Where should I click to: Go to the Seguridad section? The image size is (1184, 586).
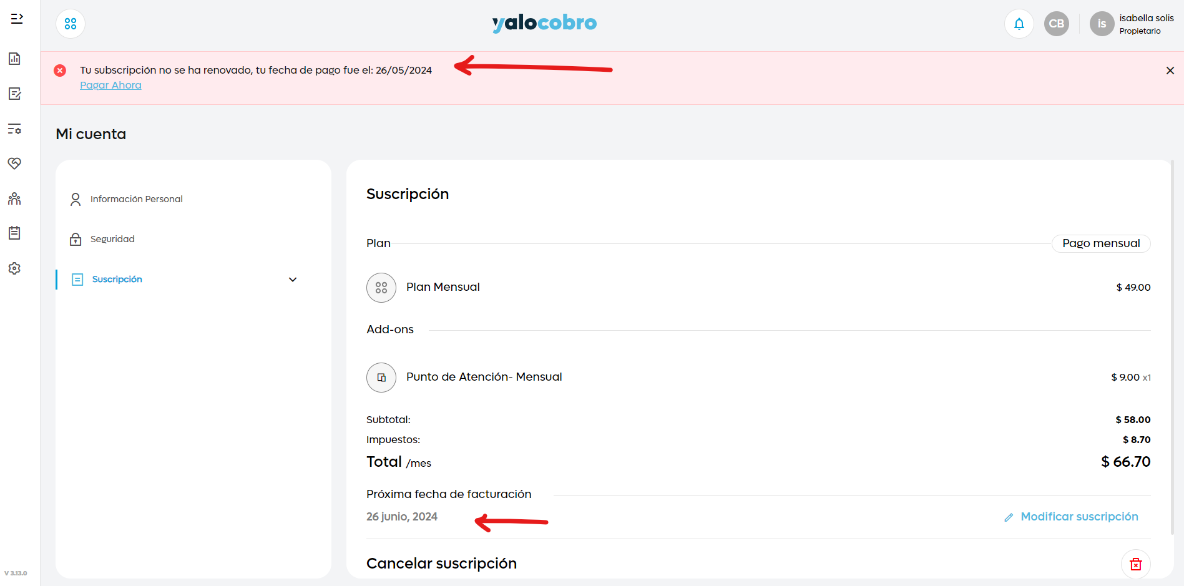(x=112, y=239)
